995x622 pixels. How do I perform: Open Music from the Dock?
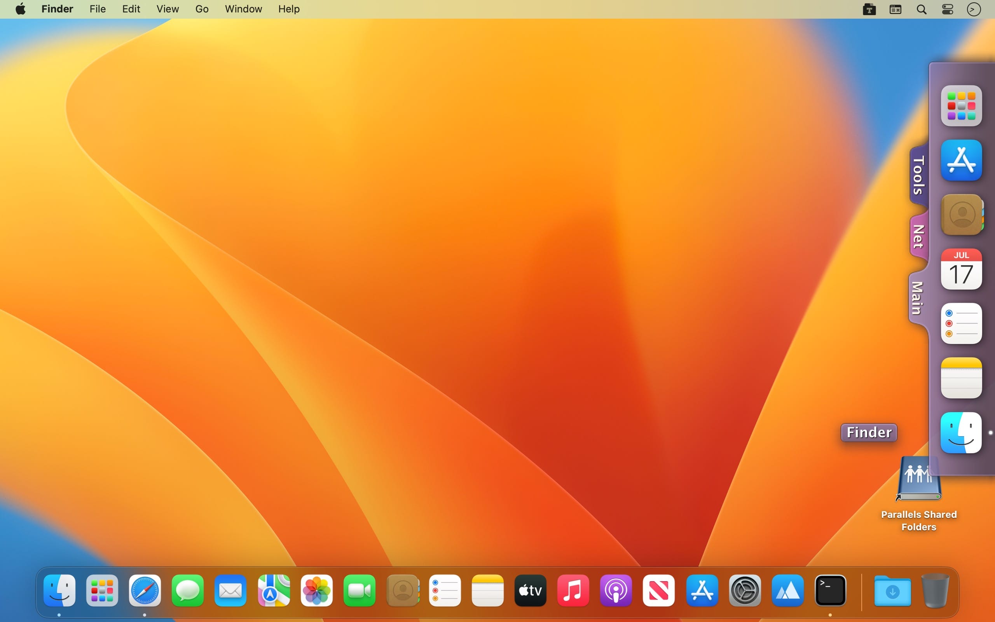(x=573, y=591)
